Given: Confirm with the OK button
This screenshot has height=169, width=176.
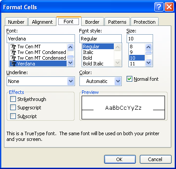Looking at the screenshot, I should pyautogui.click(x=120, y=159).
